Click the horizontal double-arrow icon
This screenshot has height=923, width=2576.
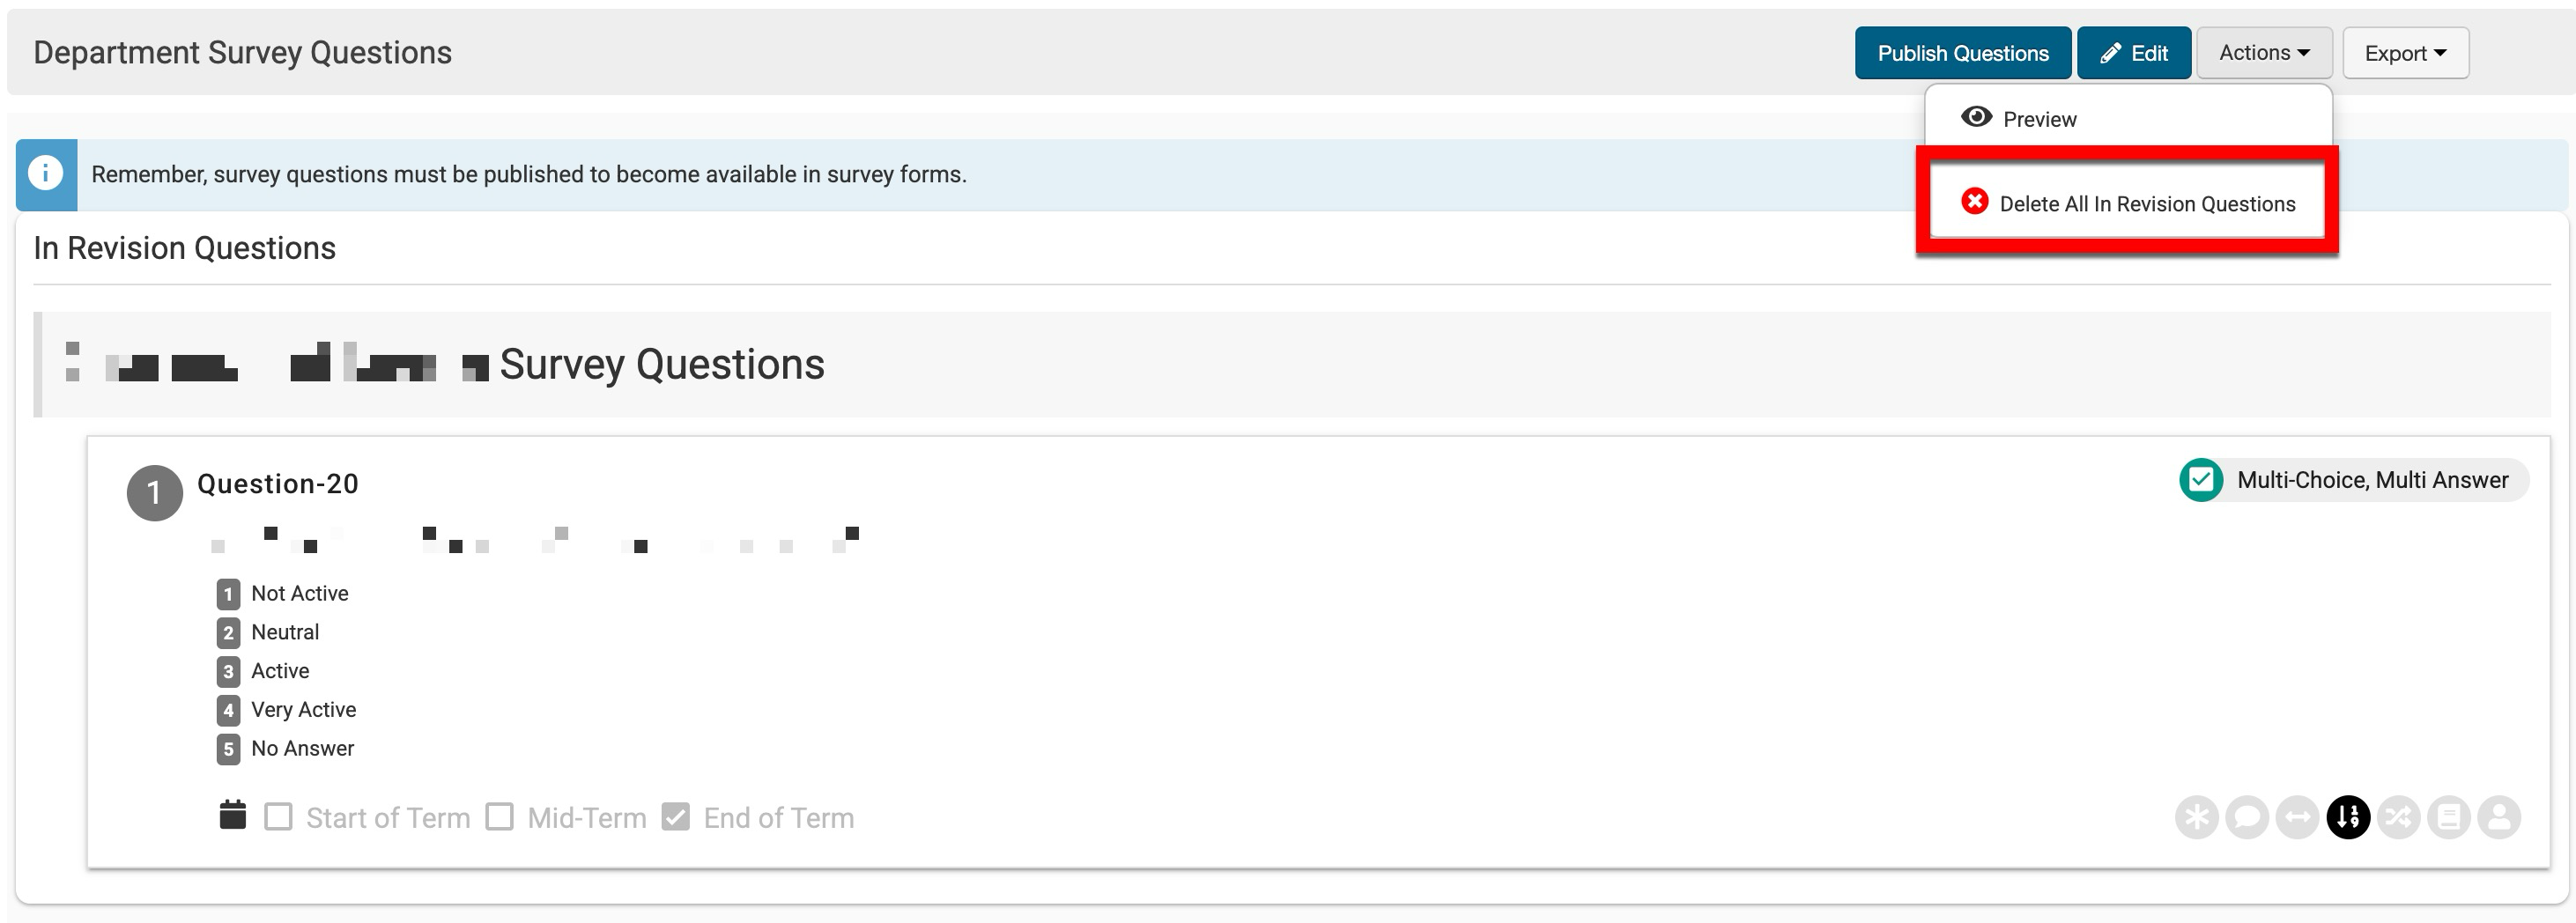2297,817
